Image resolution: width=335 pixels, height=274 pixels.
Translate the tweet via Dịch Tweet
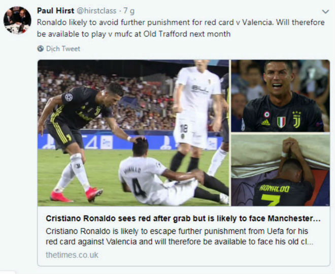[63, 49]
